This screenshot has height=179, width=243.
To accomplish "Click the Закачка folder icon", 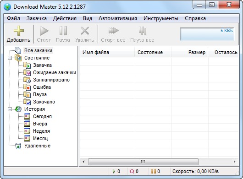I will click(27, 65).
